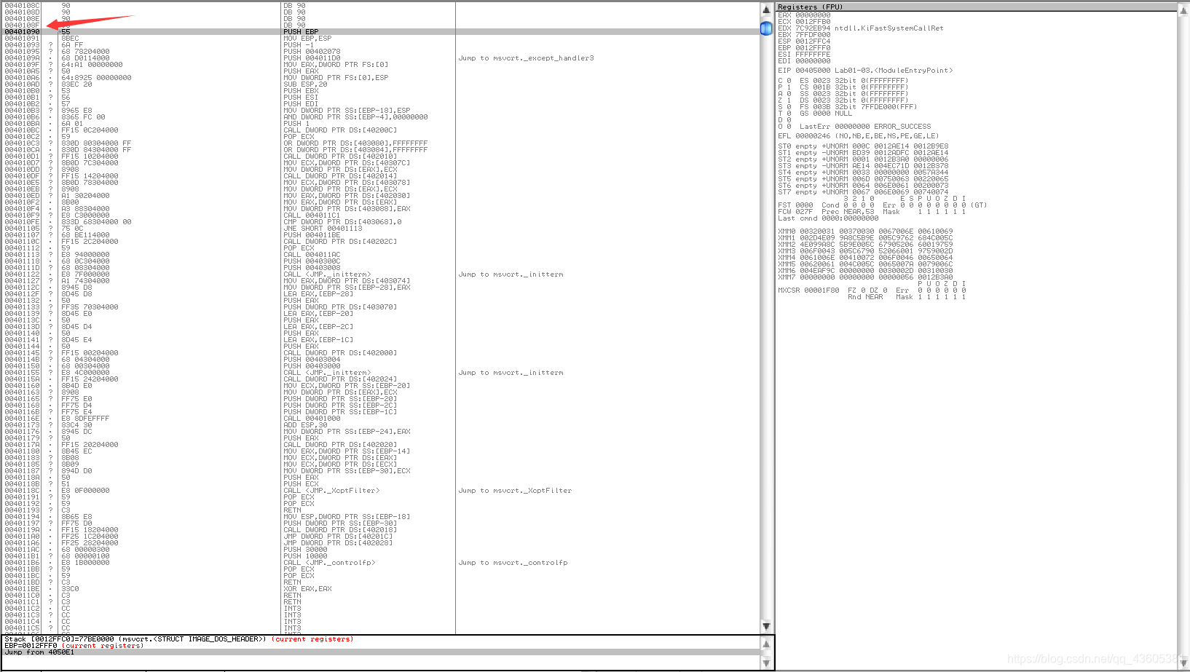This screenshot has height=672, width=1190.
Task: Click the FST 0000 status word line
Action: [882, 205]
